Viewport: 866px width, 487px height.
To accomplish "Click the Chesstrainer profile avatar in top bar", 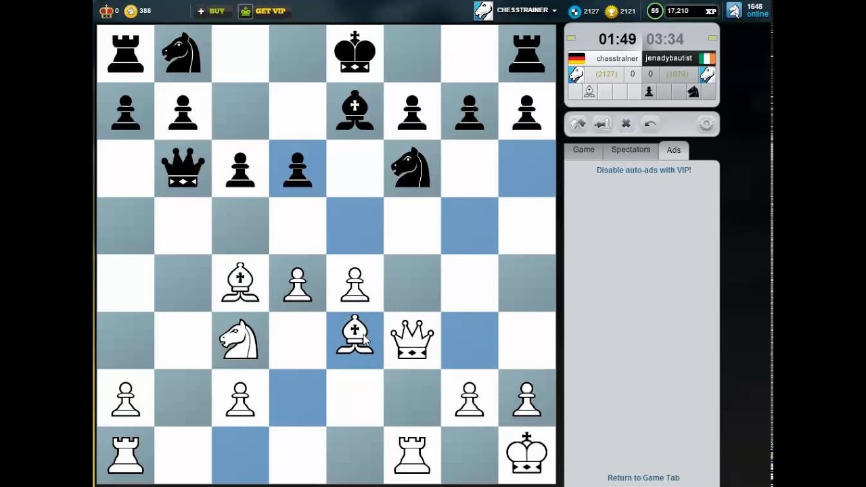I will 483,11.
